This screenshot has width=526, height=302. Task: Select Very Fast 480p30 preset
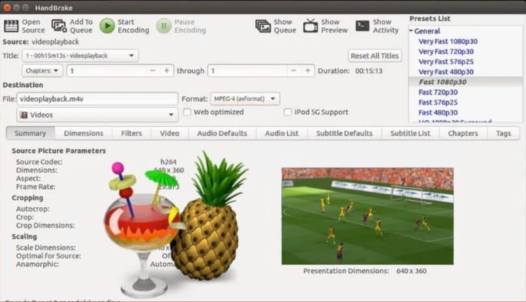[446, 72]
